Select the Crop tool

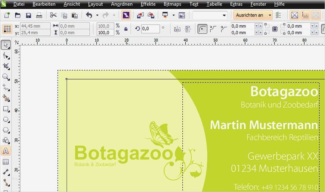[x=6, y=66]
